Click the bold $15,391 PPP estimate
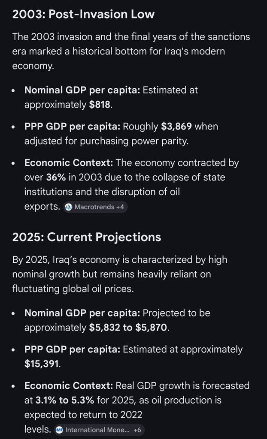The image size is (267, 439). [42, 364]
